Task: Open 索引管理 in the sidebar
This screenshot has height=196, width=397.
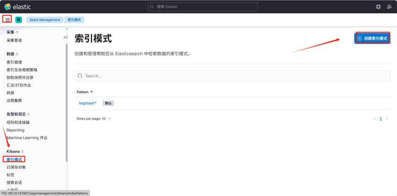Action: [14, 62]
